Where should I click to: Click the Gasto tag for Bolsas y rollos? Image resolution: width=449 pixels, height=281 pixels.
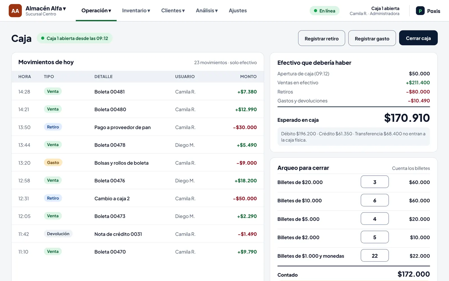[53, 162]
